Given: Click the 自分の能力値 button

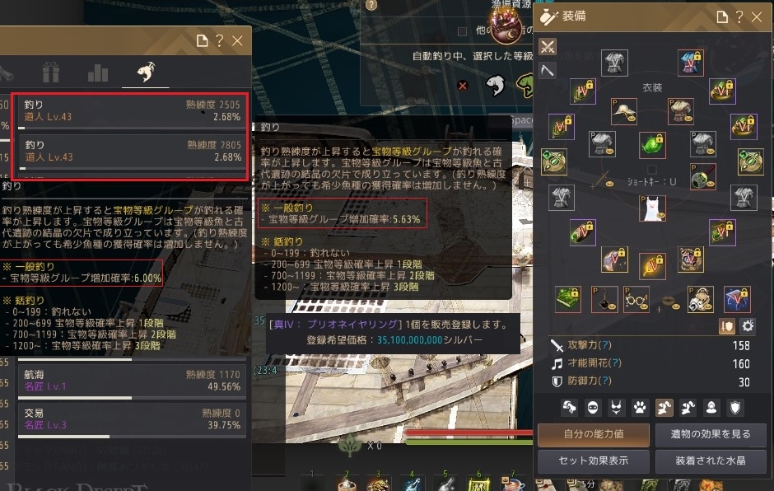Looking at the screenshot, I should tap(594, 435).
